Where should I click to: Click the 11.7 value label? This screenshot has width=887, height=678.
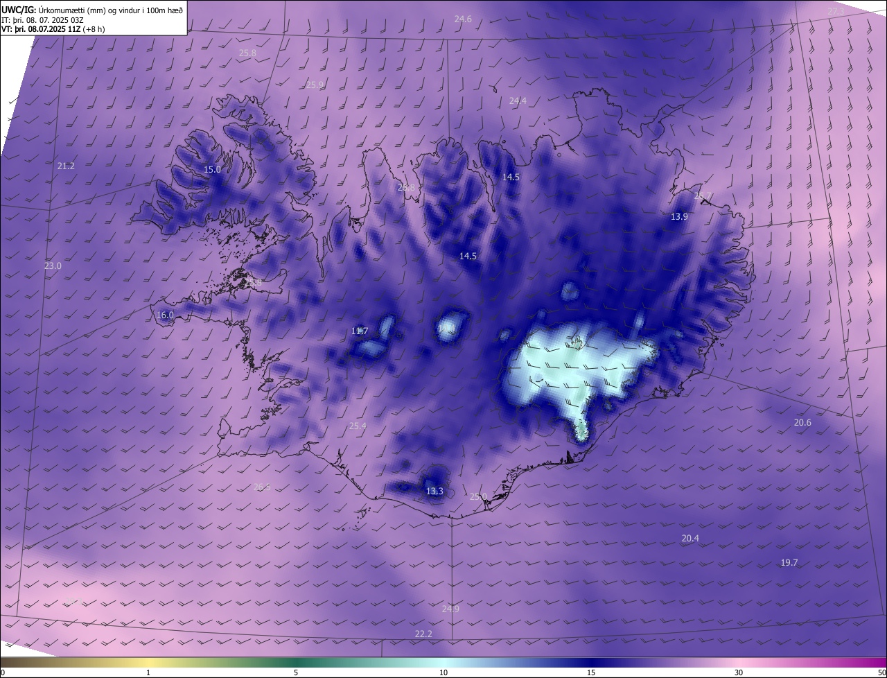tap(360, 331)
